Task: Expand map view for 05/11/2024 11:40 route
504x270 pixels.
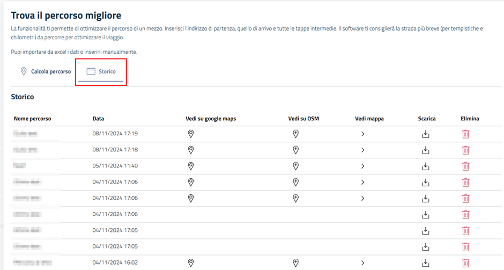Action: (x=363, y=166)
